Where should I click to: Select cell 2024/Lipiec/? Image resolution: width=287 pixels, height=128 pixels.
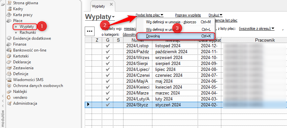138,70
